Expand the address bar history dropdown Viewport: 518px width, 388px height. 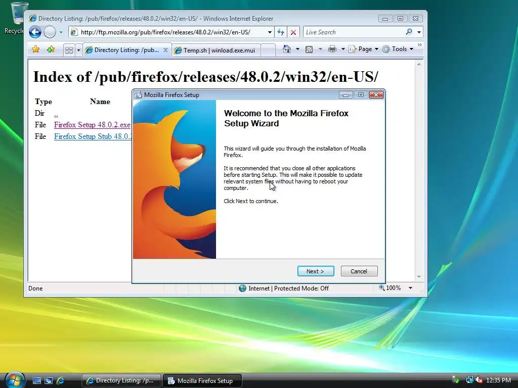(270, 32)
